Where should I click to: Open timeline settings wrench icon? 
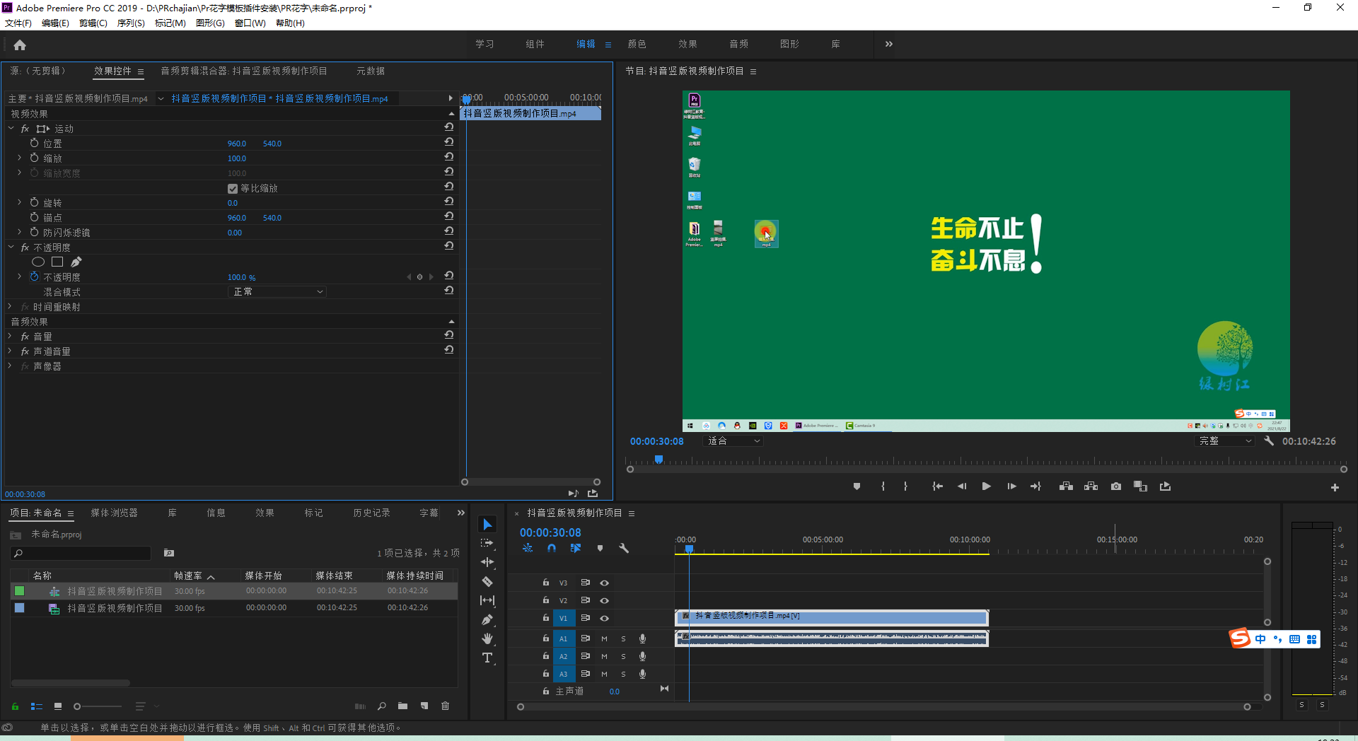[624, 548]
